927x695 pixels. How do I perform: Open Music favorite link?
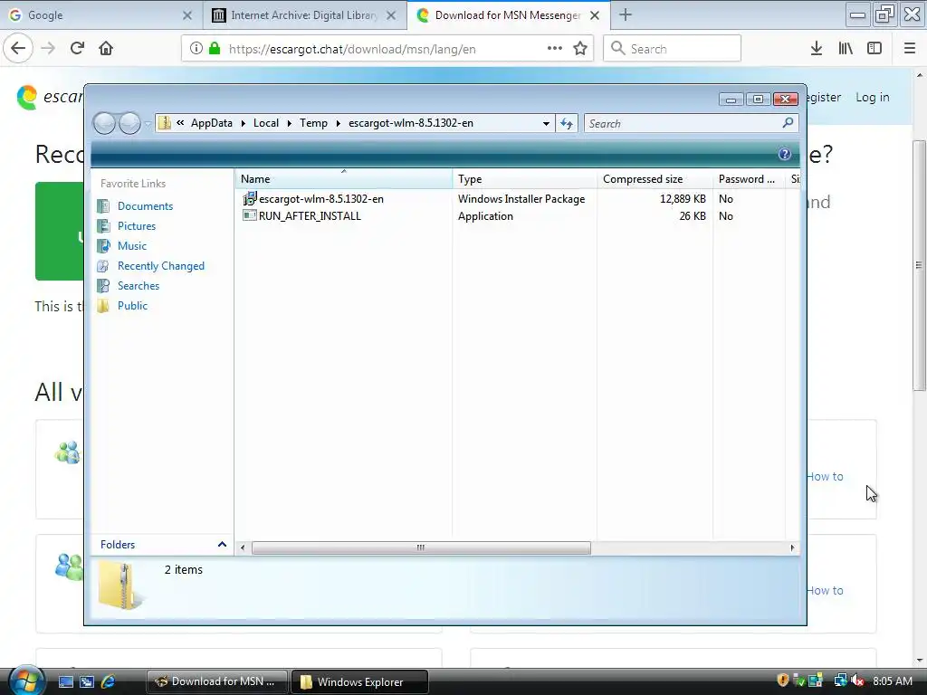tap(132, 246)
